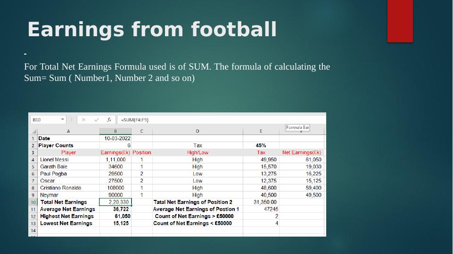Select row 3 header

click(33, 153)
